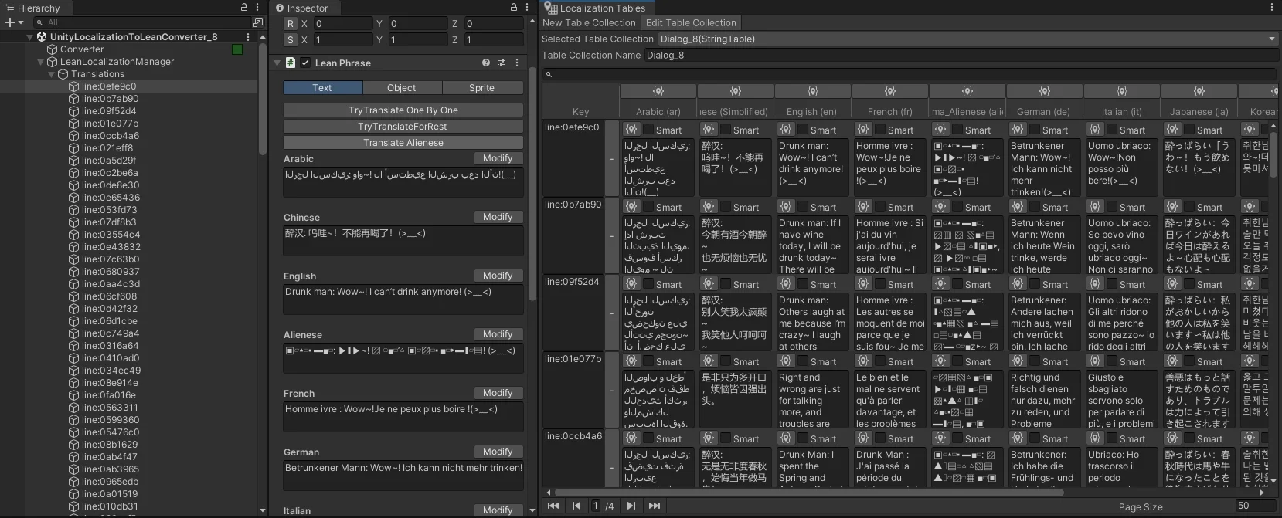
Task: Click Modify for the Arabic translation
Action: click(x=498, y=157)
